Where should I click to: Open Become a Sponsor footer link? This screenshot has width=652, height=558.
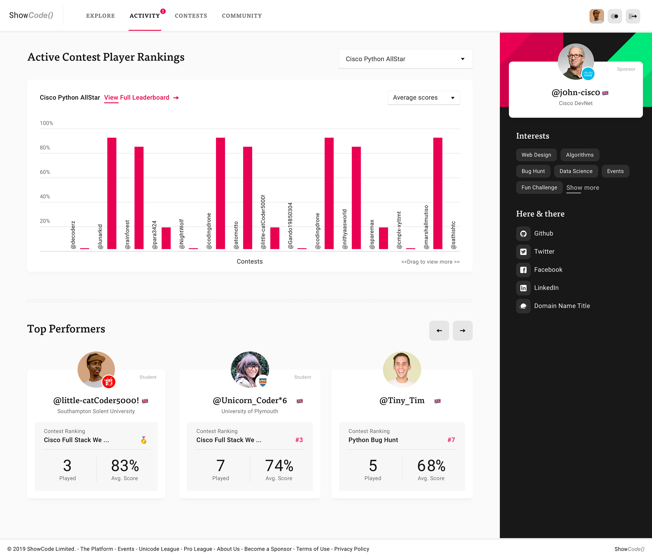(x=268, y=549)
